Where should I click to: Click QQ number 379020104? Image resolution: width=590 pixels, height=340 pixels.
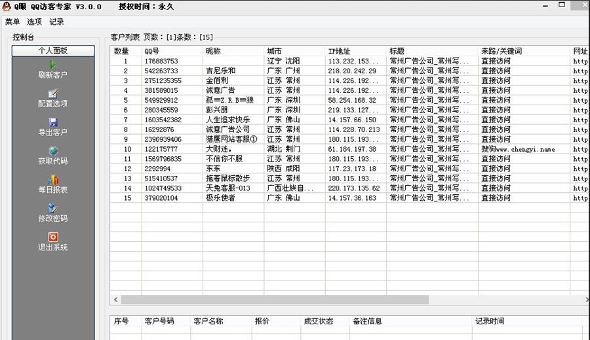(161, 197)
